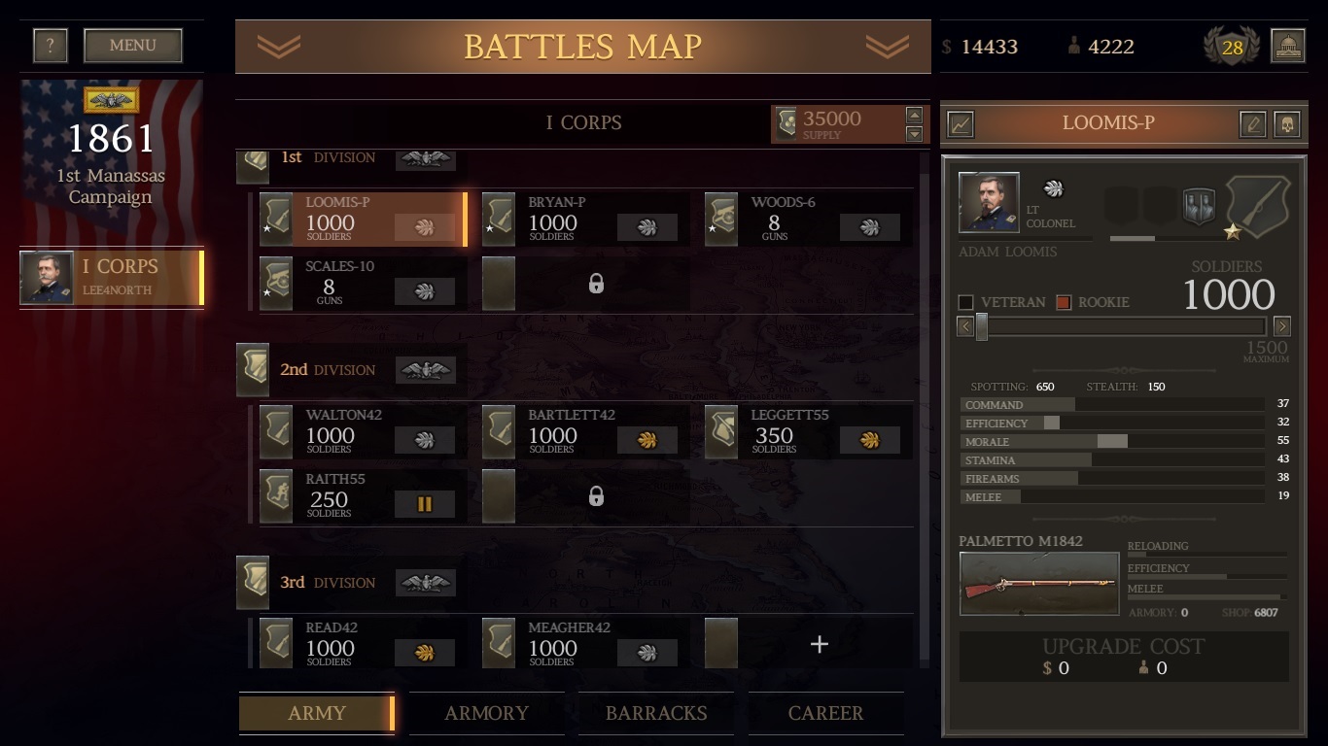Click the soldiers count slider handle
This screenshot has width=1328, height=746.
coord(982,326)
